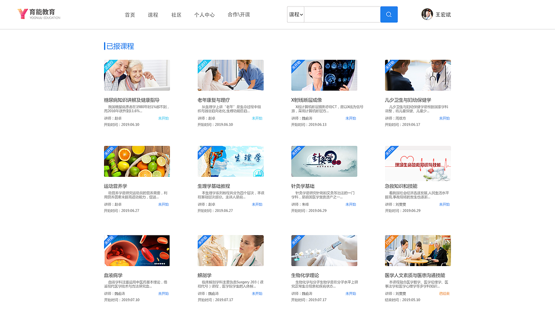Click the blue search magnifier icon
Image resolution: width=555 pixels, height=312 pixels.
(x=388, y=14)
